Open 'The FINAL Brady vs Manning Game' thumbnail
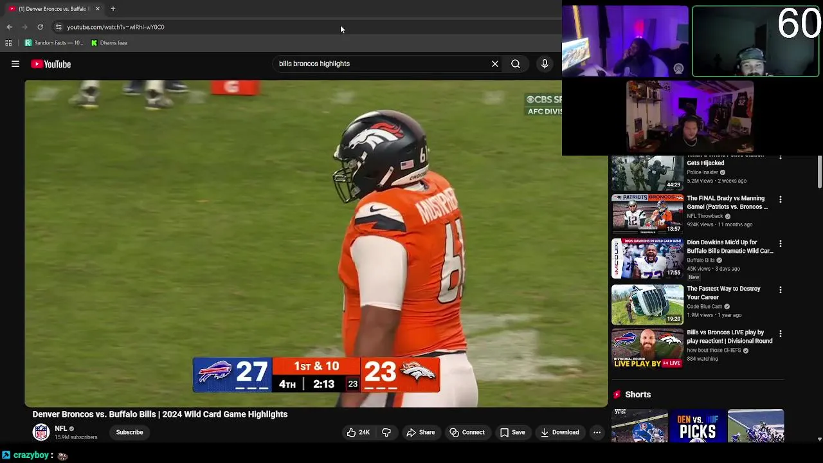Screen dimensions: 823x463 pyautogui.click(x=647, y=214)
